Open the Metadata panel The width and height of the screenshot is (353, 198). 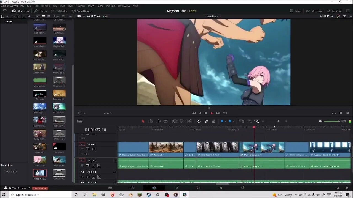click(x=314, y=11)
